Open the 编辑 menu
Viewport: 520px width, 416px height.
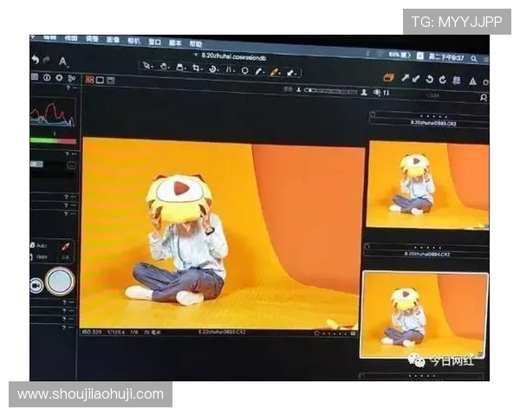point(49,38)
